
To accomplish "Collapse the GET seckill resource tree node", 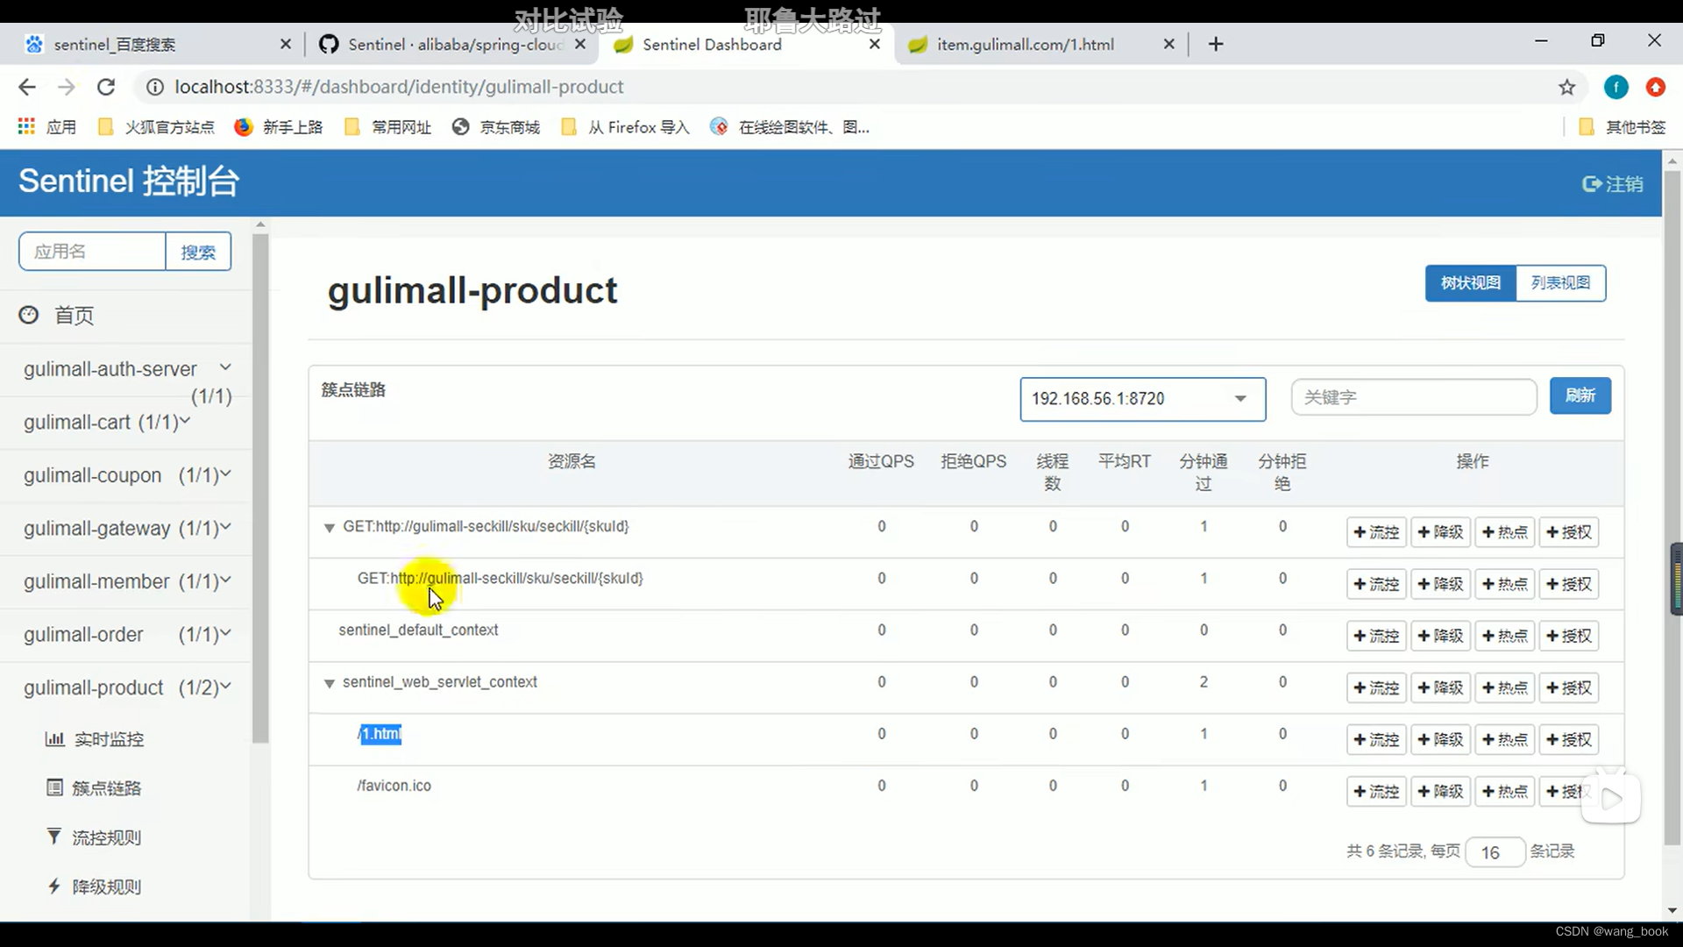I will pos(330,528).
